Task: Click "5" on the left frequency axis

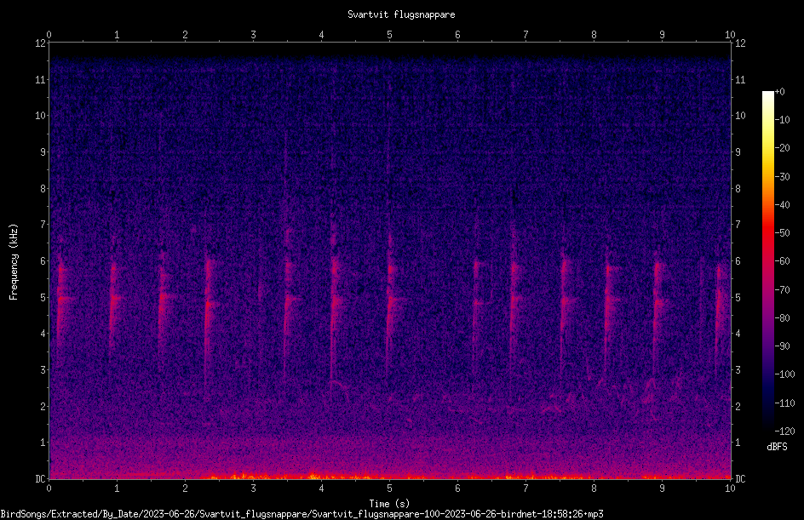Action: coord(43,297)
